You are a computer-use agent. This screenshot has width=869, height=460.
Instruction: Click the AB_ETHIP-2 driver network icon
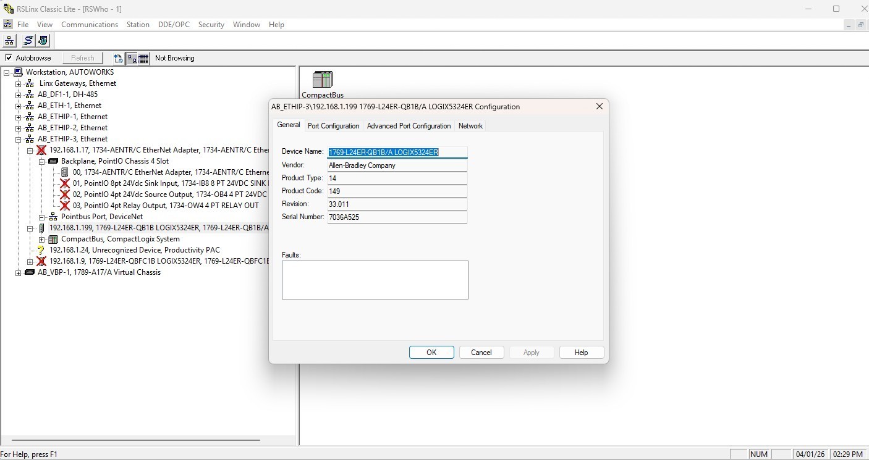(x=30, y=128)
